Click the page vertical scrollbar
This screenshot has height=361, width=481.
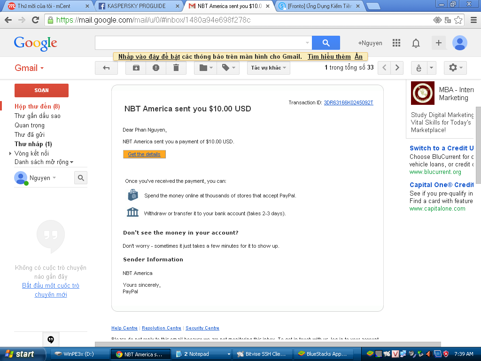coord(478,144)
